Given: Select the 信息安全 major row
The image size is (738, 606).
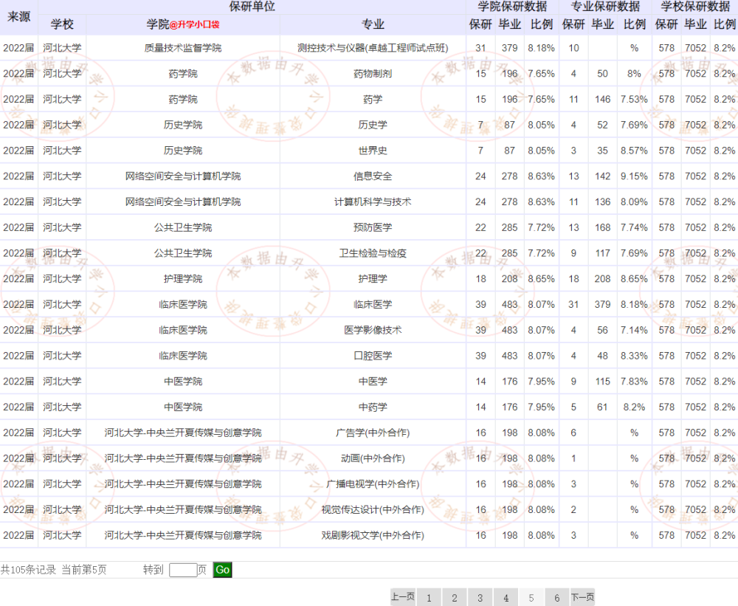Looking at the screenshot, I should pyautogui.click(x=369, y=176).
